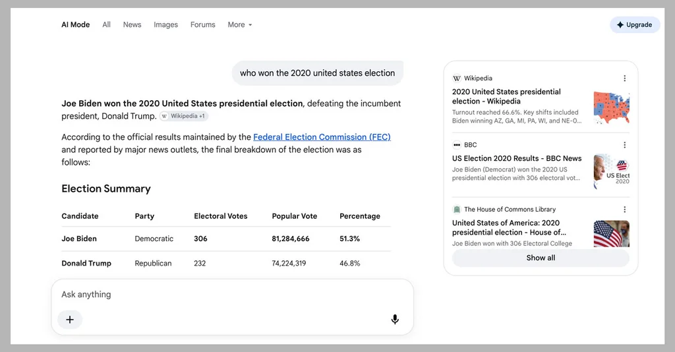Click the 'Electoral Votes' column header
The height and width of the screenshot is (352, 675).
pyautogui.click(x=220, y=216)
